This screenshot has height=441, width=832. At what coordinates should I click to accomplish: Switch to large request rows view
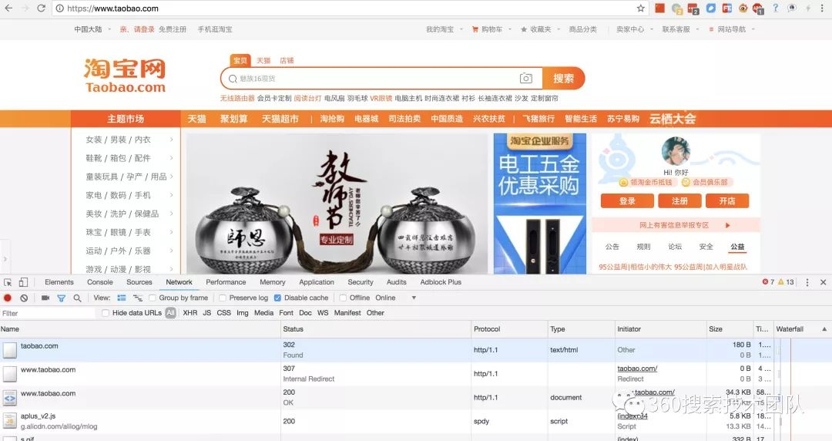tap(122, 298)
